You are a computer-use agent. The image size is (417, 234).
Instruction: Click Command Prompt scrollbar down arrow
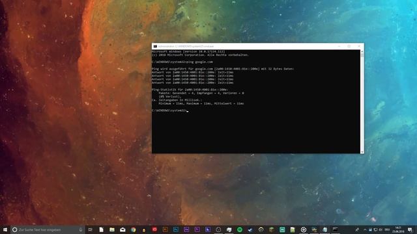362,151
